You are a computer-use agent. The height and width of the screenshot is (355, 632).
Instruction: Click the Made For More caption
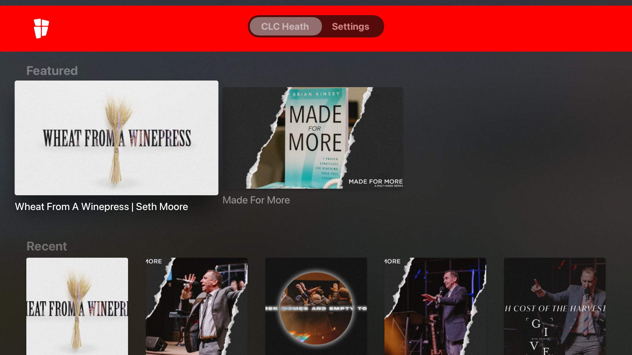tap(256, 200)
